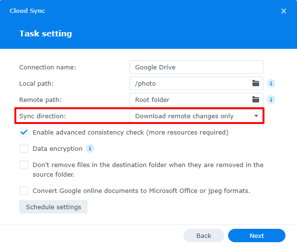Open folder browser for Local path
The height and width of the screenshot is (247, 297).
point(256,83)
